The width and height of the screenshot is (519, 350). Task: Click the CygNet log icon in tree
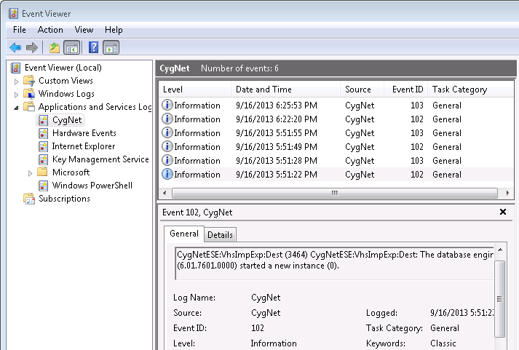click(43, 120)
